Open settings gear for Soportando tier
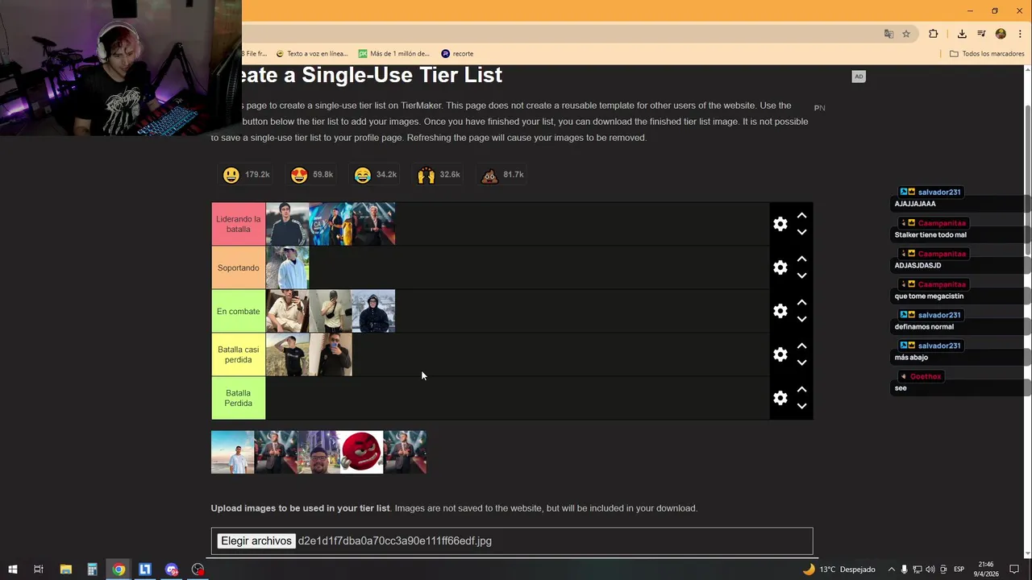The height and width of the screenshot is (580, 1032). (780, 267)
